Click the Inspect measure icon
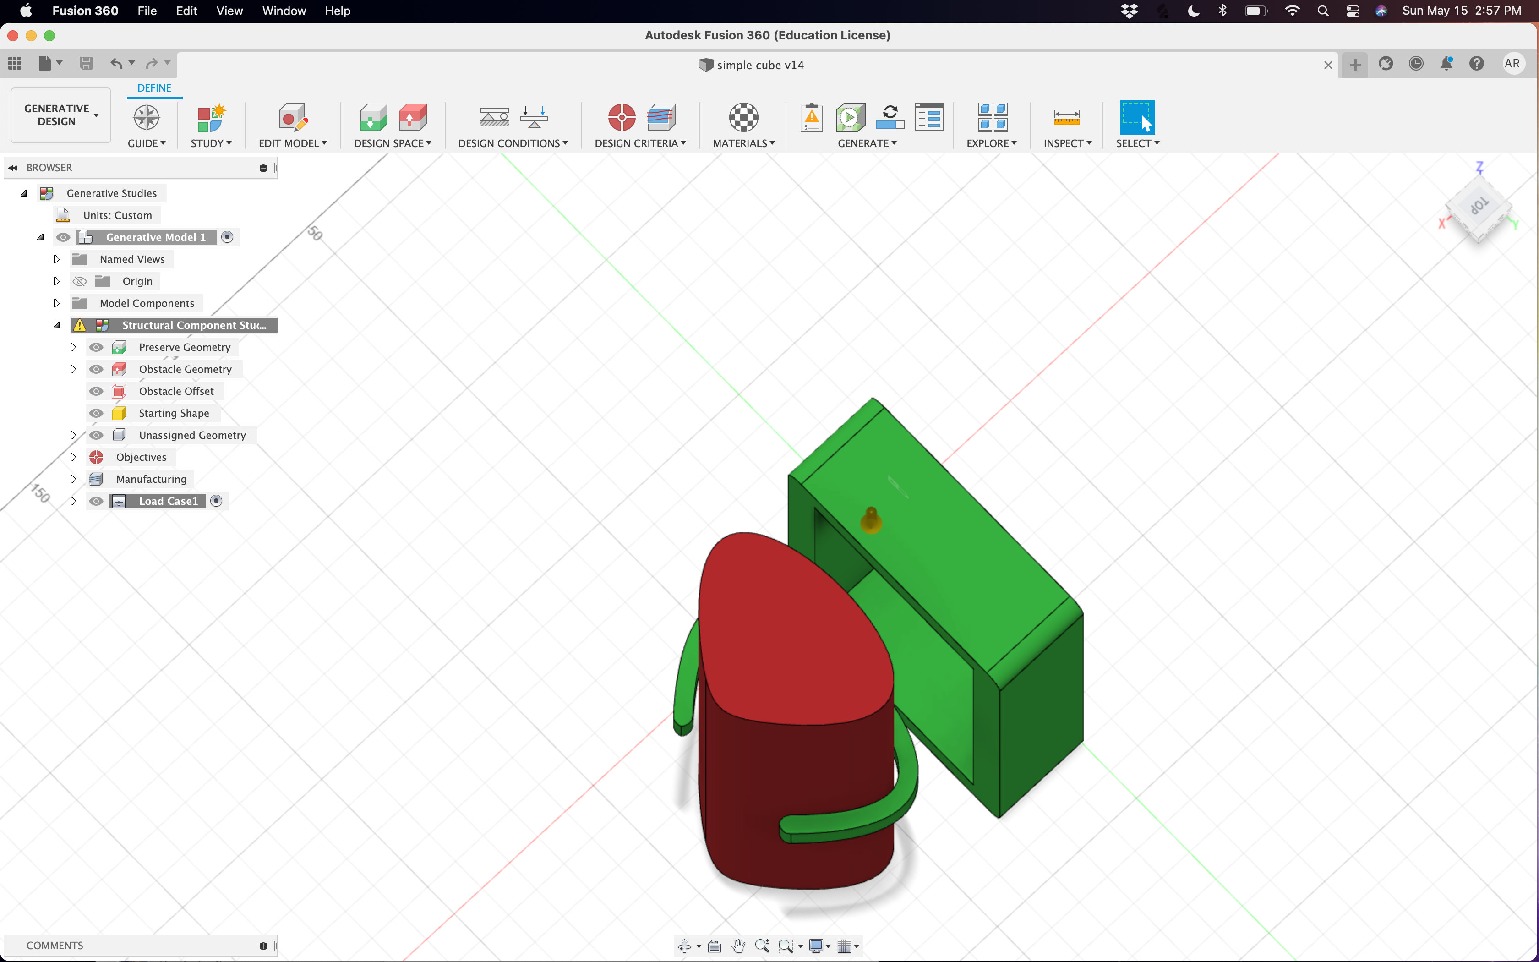 (x=1066, y=118)
